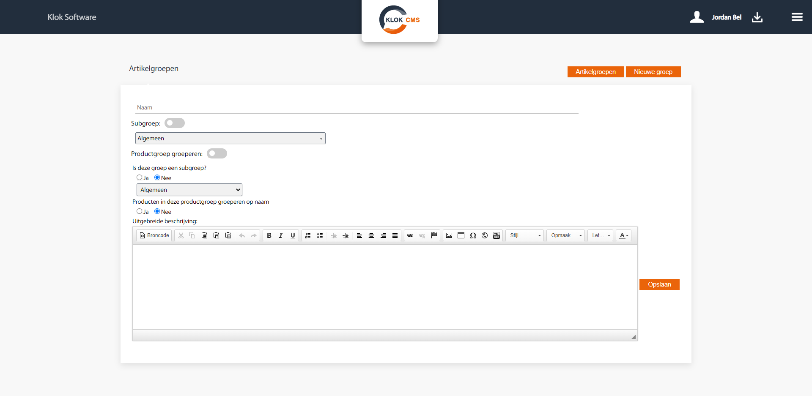Align text right
The width and height of the screenshot is (812, 396).
tap(383, 235)
